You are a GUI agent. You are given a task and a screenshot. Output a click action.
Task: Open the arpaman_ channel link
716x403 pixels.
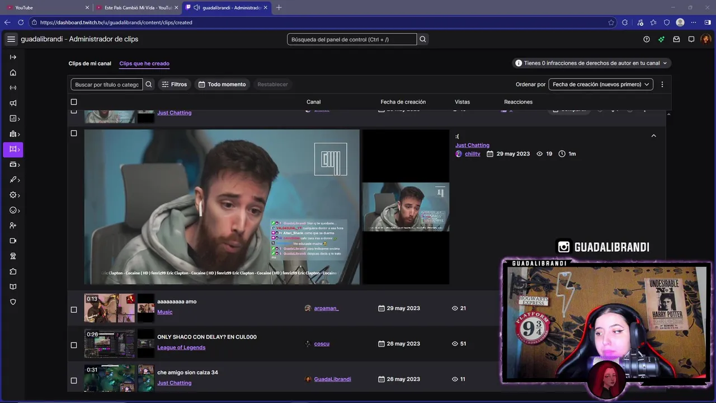(326, 308)
